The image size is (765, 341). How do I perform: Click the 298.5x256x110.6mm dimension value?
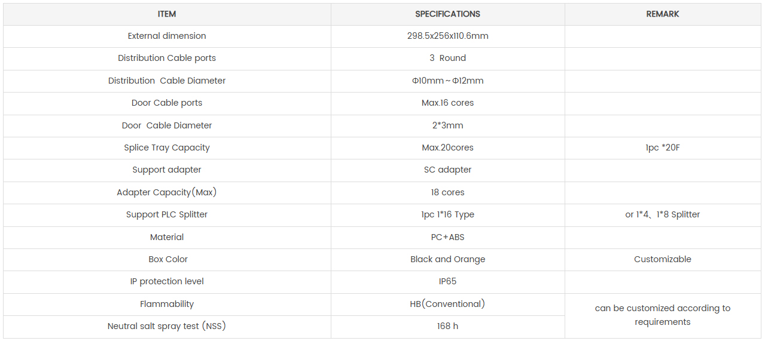point(447,36)
